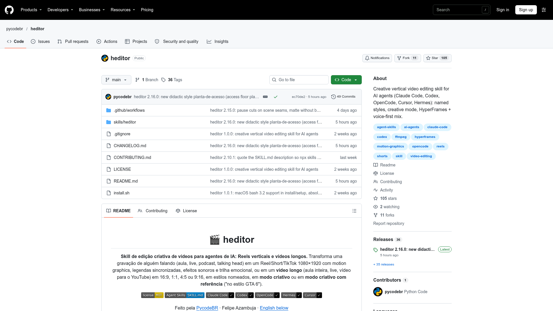Open the Insights tab

217,41
